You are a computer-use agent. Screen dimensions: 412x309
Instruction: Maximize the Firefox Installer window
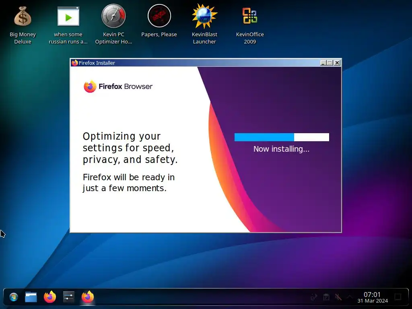tap(330, 63)
